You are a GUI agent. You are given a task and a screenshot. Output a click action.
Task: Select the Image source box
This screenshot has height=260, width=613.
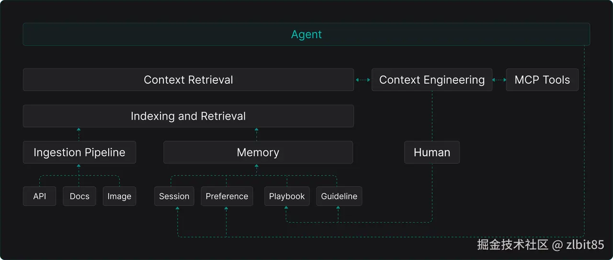pos(119,196)
